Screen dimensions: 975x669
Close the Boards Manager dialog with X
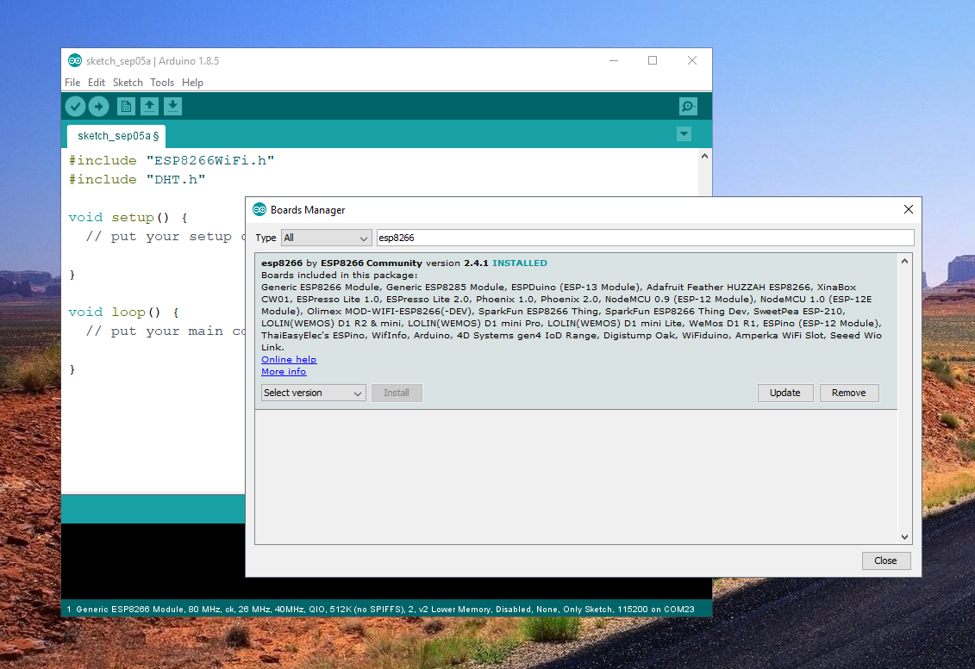click(x=909, y=209)
